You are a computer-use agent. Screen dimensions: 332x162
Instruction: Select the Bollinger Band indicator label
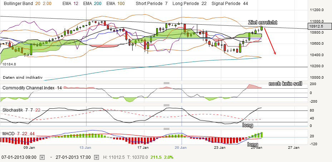[x=19, y=4]
